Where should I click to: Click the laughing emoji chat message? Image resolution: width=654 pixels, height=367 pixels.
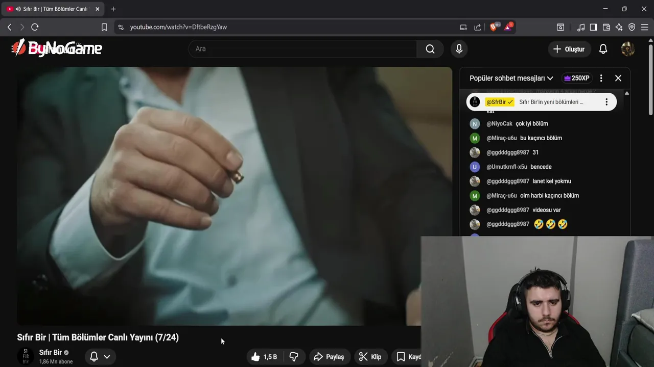pyautogui.click(x=551, y=224)
